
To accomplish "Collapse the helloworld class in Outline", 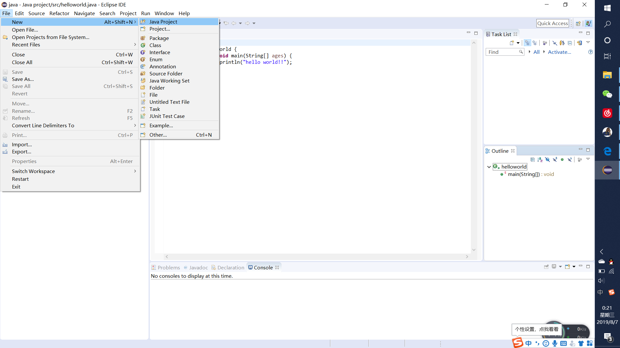I will click(x=489, y=167).
